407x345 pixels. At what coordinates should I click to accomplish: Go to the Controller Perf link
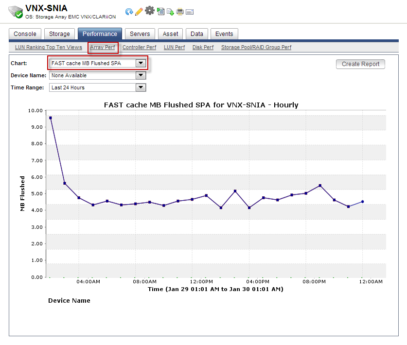(140, 47)
